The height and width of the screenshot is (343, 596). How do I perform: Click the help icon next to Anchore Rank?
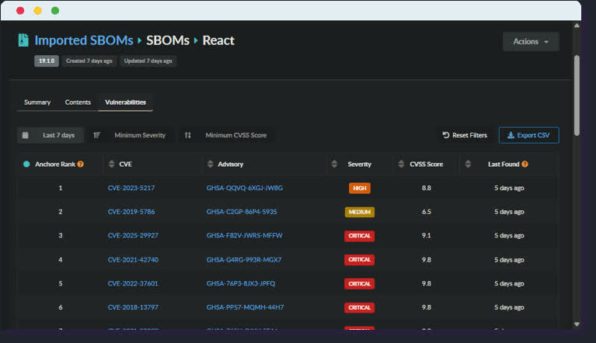tap(80, 165)
